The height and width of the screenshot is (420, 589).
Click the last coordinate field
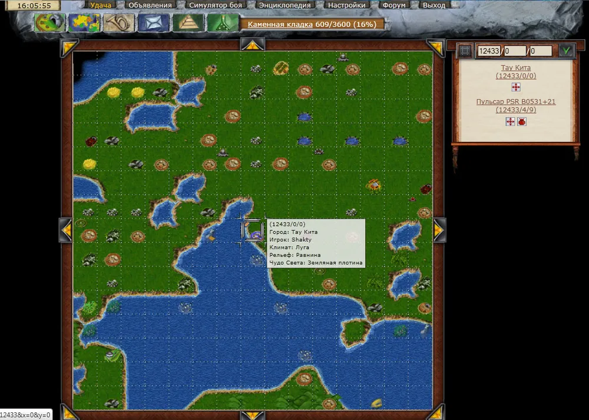[x=541, y=51]
